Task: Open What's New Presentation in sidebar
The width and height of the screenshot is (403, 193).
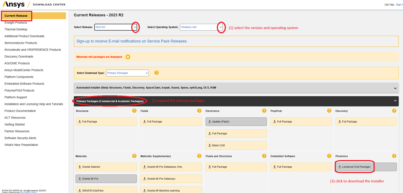Action: [21, 145]
